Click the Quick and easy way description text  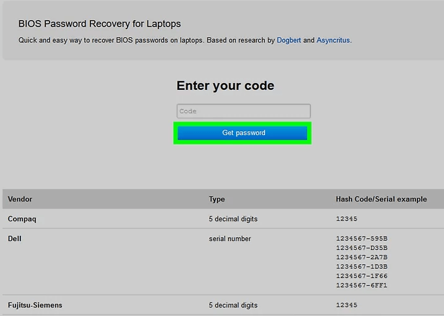click(x=185, y=40)
